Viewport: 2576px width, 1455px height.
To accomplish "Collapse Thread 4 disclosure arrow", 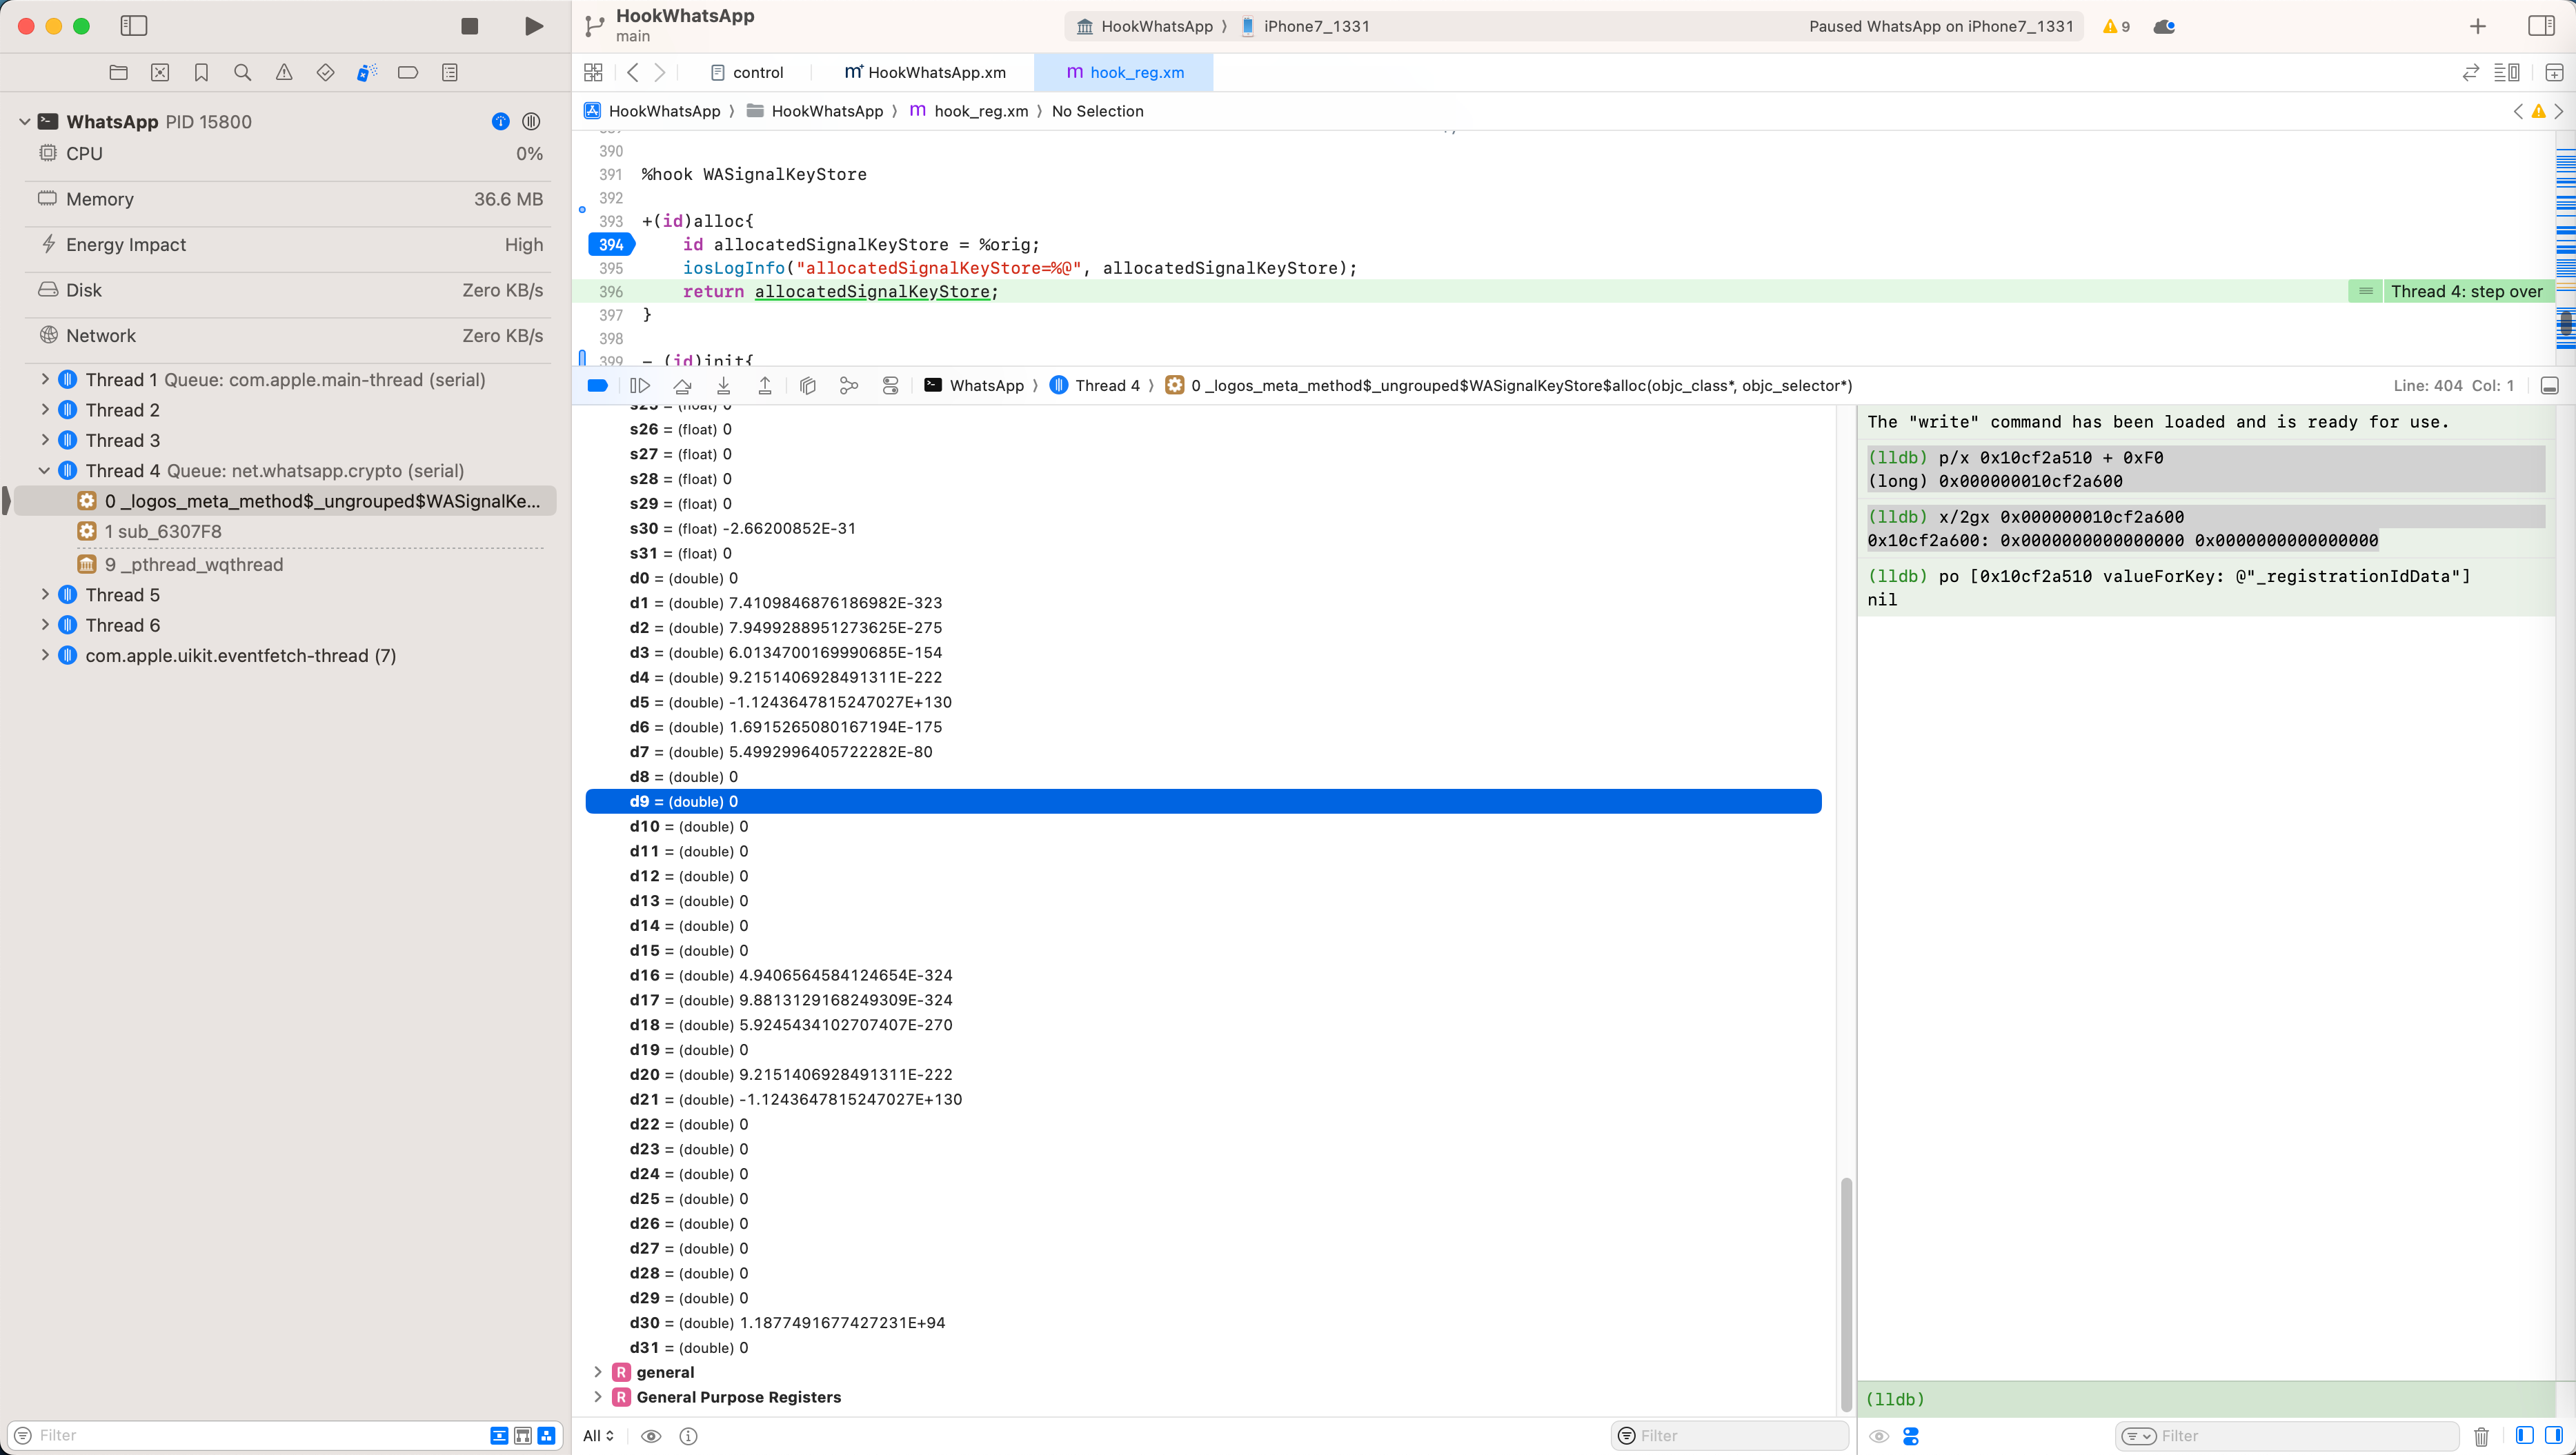I will [45, 471].
